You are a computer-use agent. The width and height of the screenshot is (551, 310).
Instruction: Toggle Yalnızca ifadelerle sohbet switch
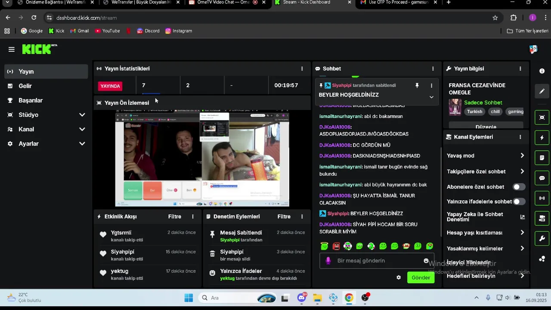click(x=519, y=201)
